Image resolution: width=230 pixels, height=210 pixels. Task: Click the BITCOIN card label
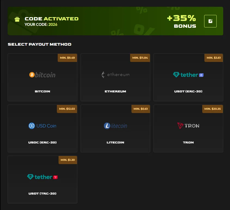42,91
